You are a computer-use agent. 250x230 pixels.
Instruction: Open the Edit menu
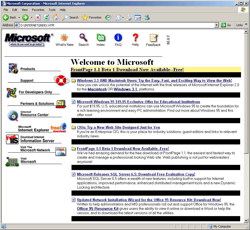[15, 10]
